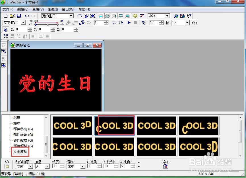
Task: Select 文字波动 in effects tree
Action: click(x=20, y=152)
